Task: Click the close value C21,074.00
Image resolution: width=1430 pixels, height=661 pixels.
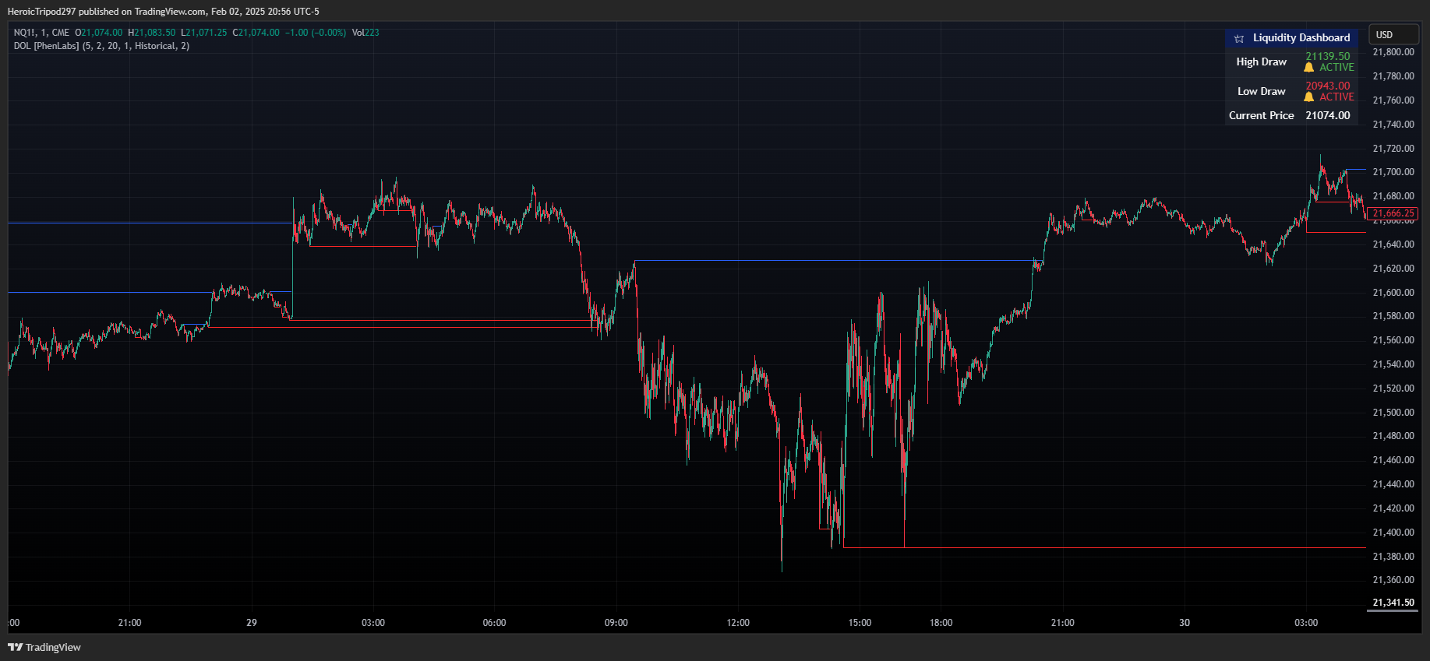Action: tap(256, 33)
